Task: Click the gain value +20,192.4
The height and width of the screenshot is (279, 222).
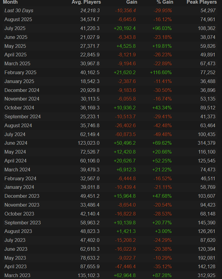Action: point(125,28)
